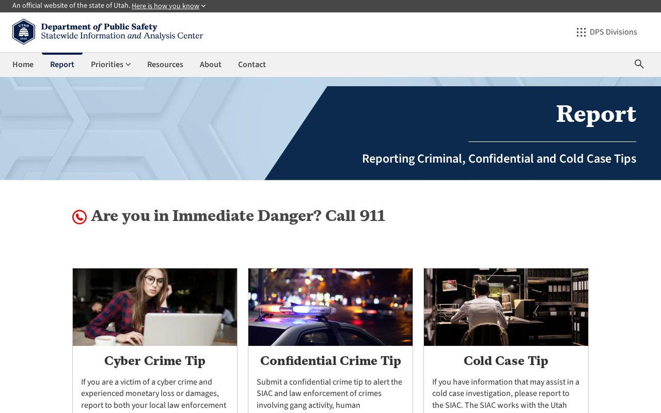Click the police car lights image
Screen dimensions: 661x413
pos(330,307)
